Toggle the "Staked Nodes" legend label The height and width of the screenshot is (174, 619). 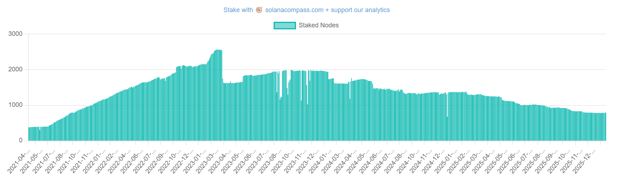click(x=318, y=25)
